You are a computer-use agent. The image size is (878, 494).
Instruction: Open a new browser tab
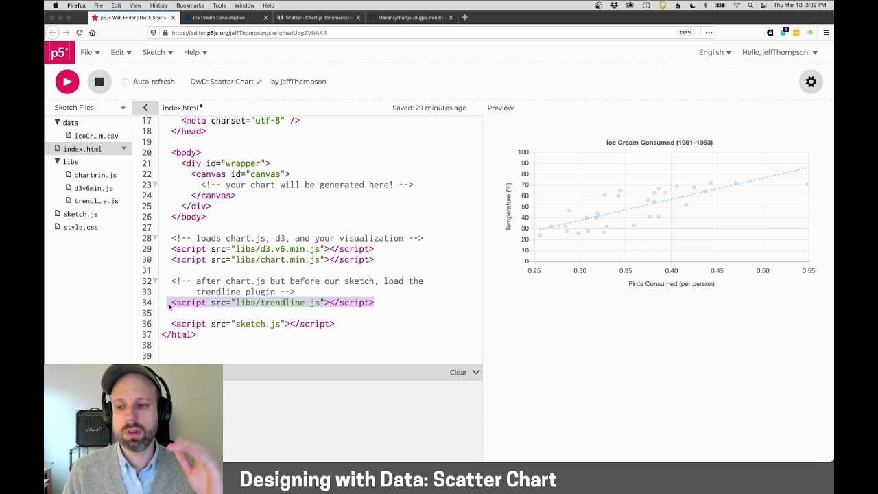[x=464, y=17]
